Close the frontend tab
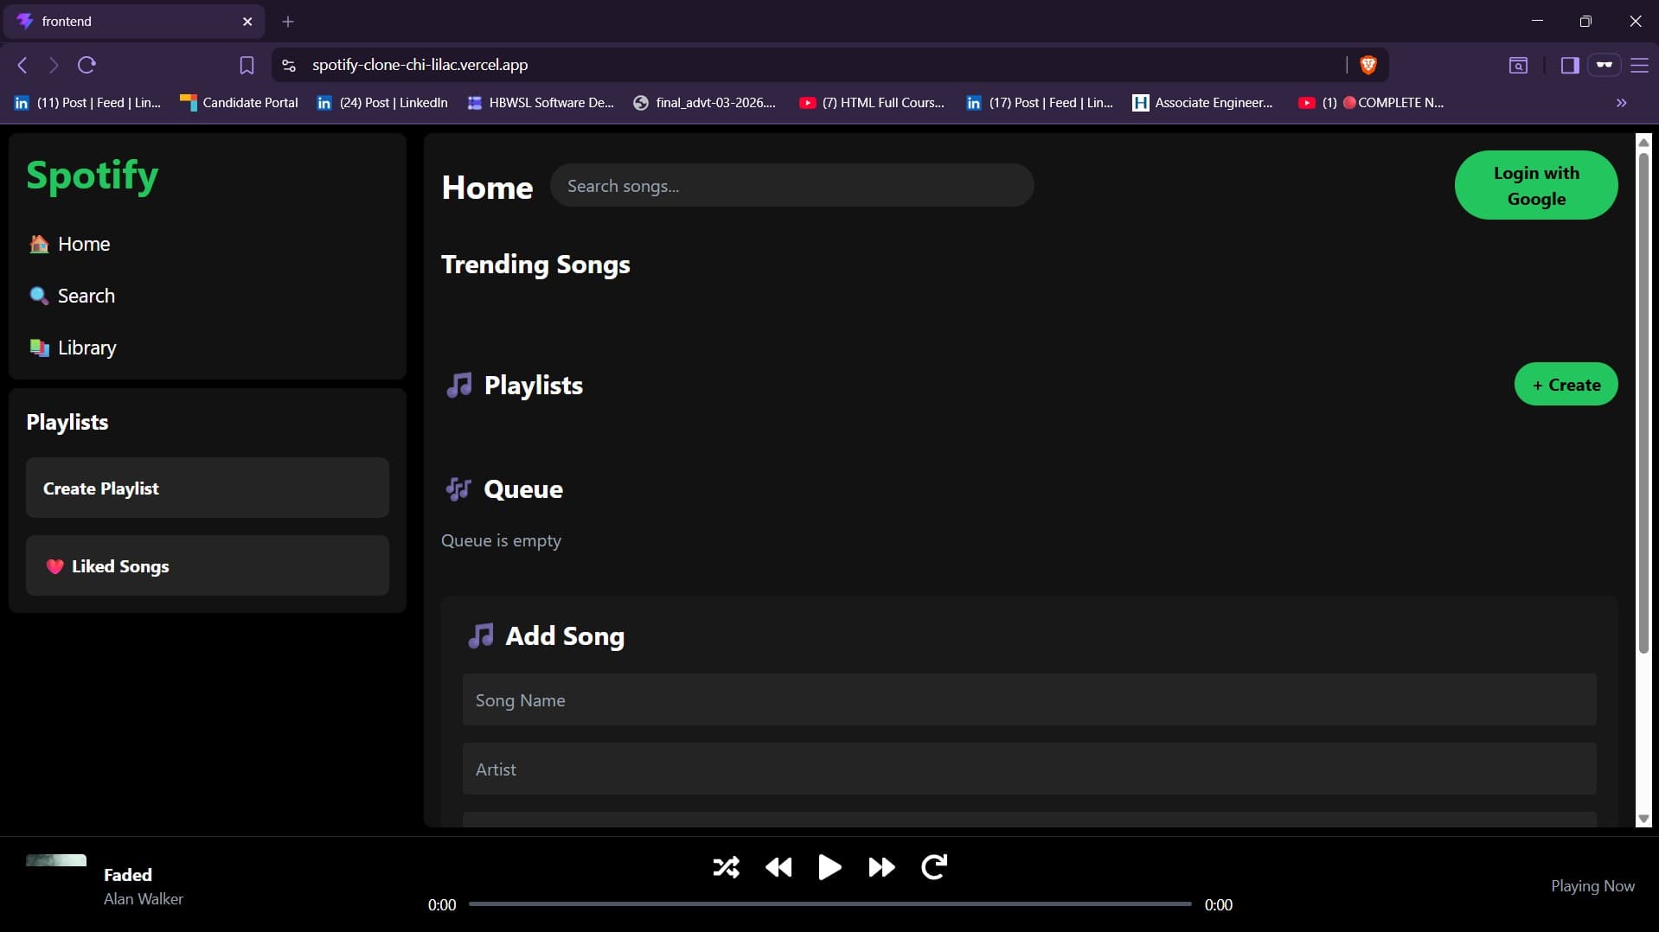 pyautogui.click(x=247, y=22)
